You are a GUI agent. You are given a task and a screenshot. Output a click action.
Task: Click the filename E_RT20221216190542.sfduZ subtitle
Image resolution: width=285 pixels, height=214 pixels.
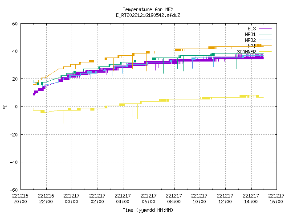(x=148, y=15)
